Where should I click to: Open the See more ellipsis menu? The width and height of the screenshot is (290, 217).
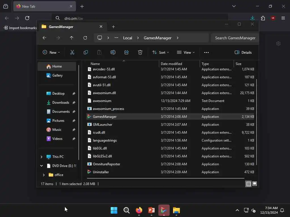[206, 52]
